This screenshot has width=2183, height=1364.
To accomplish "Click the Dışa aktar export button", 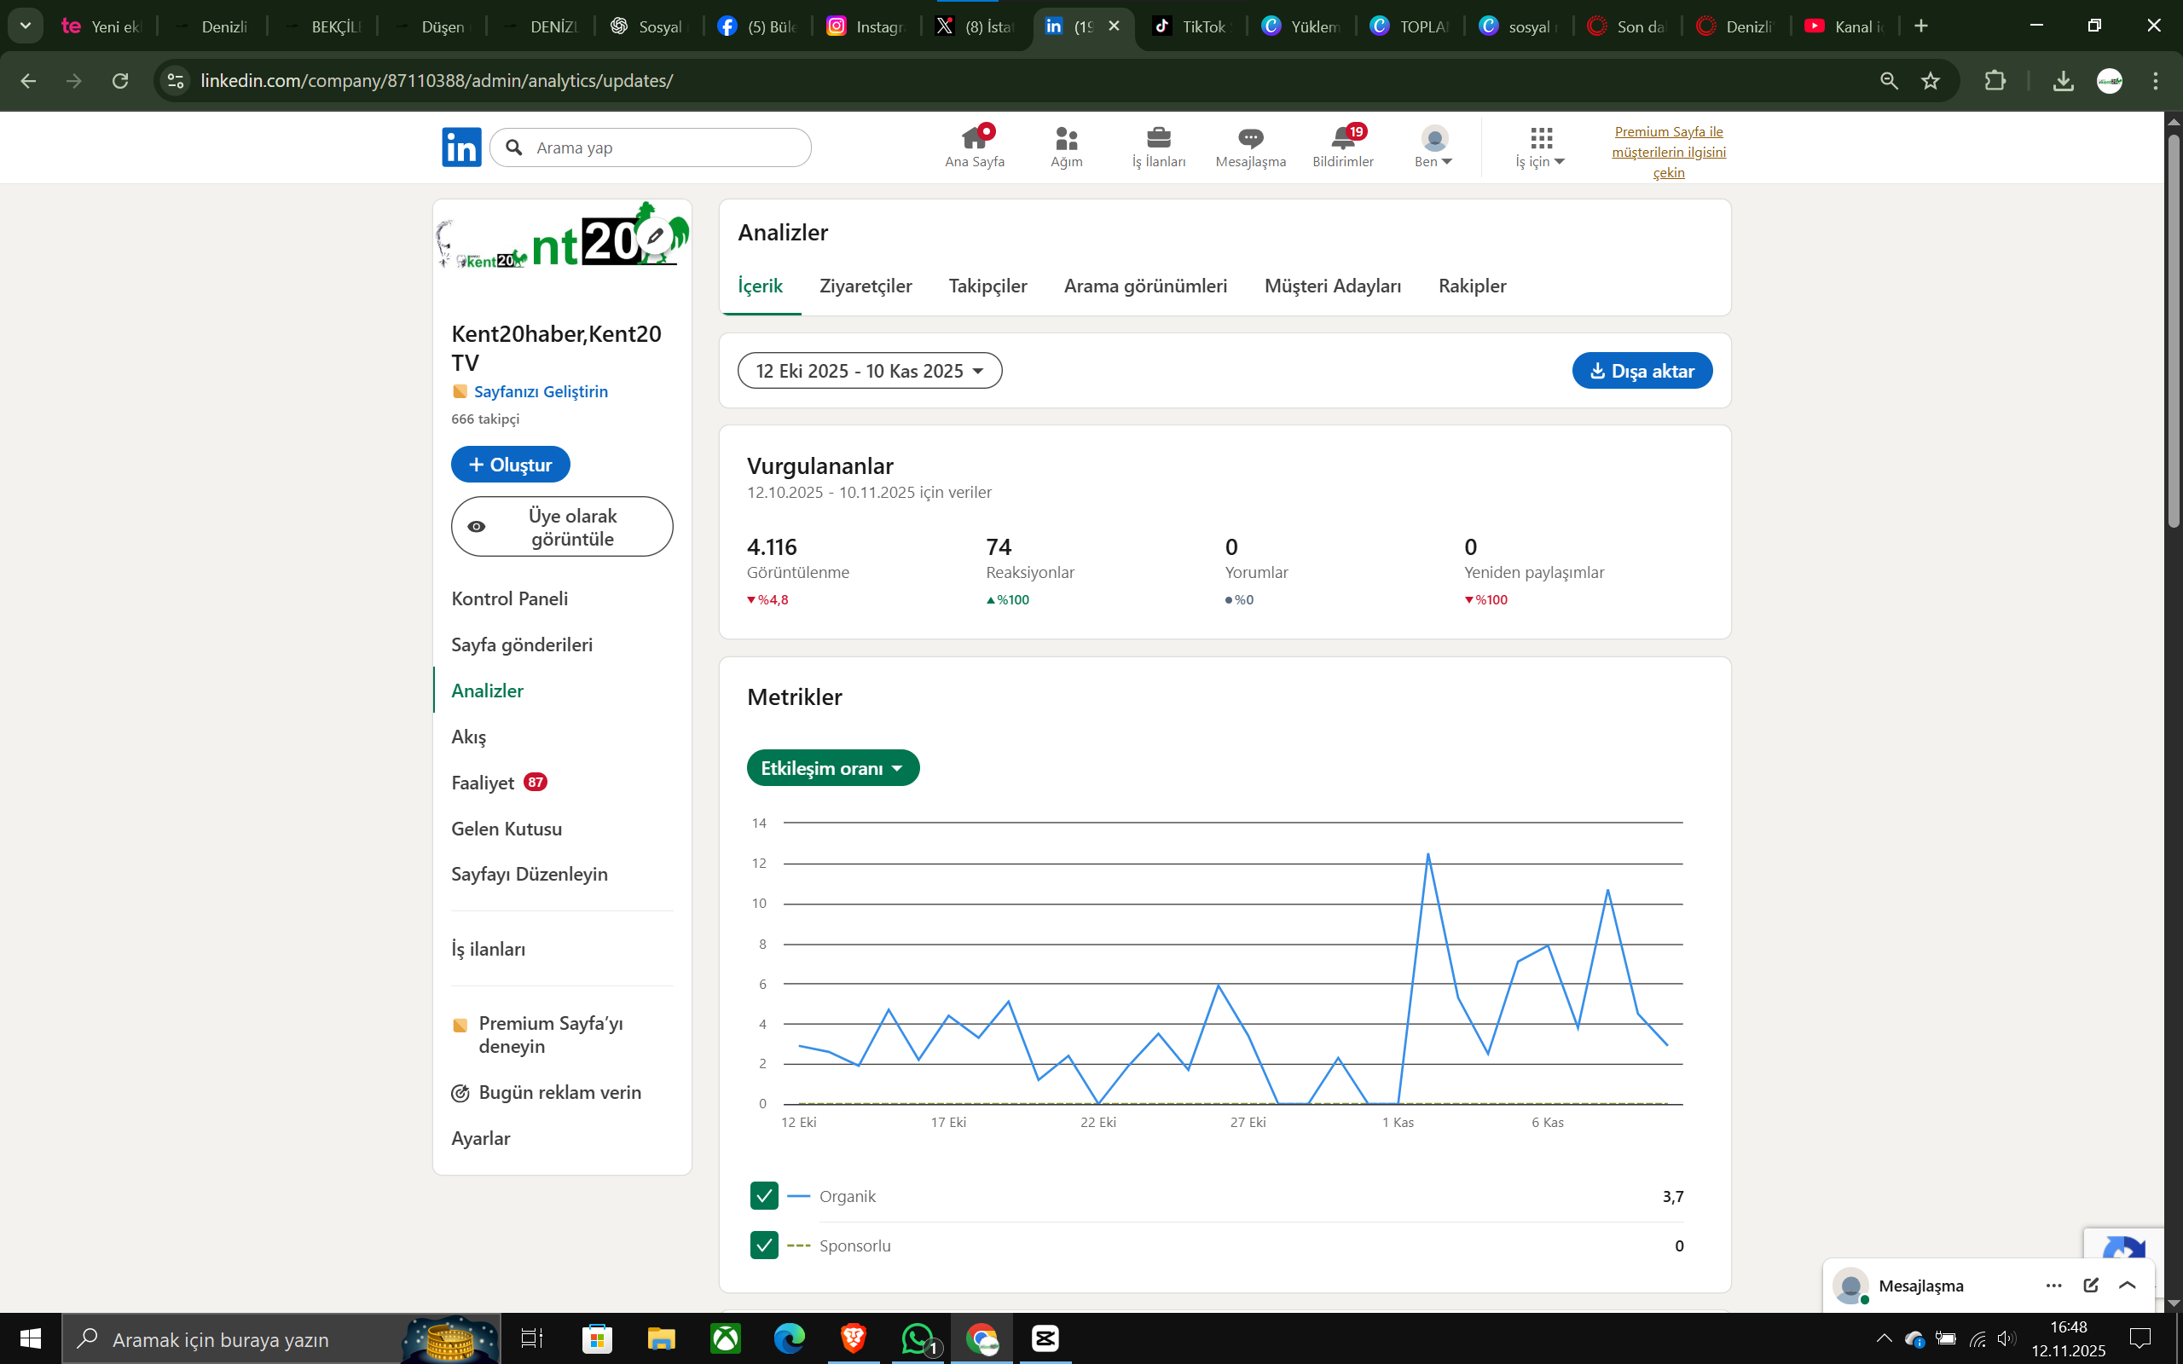I will point(1642,371).
